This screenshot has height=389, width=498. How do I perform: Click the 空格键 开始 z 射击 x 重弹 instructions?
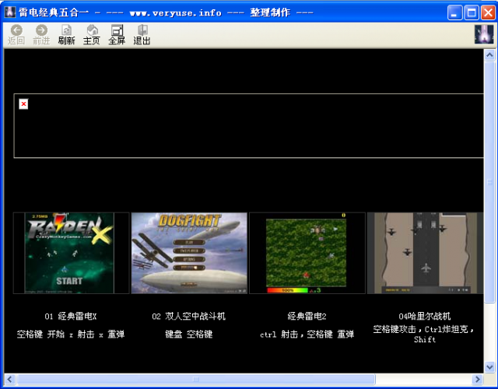pyautogui.click(x=71, y=335)
